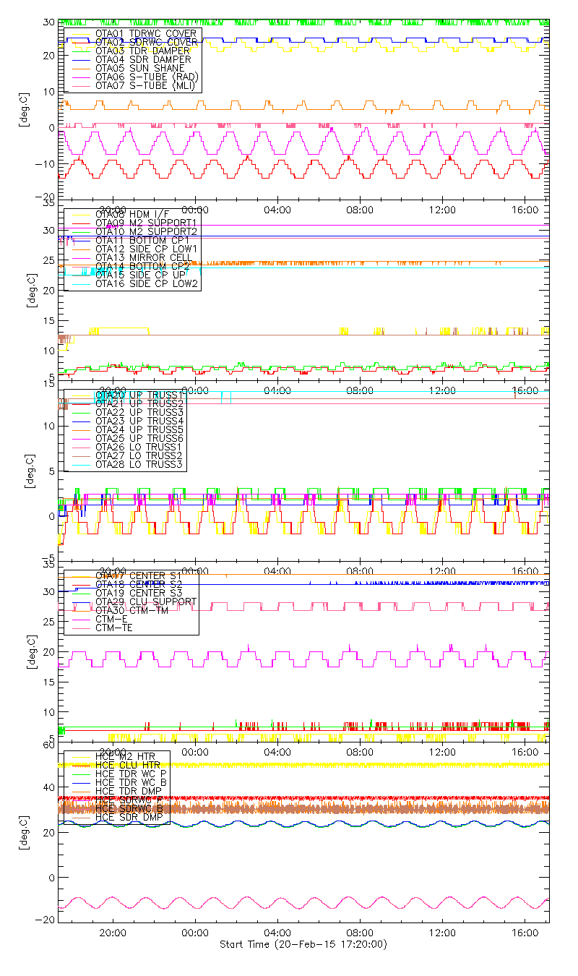
Task: Pick the OTA30 CTM-TM legend label
Action: click(x=132, y=610)
